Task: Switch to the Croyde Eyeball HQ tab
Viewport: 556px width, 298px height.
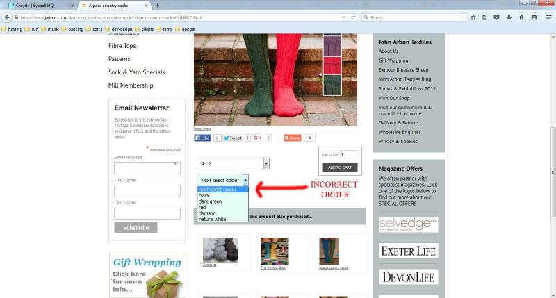Action: [38, 6]
